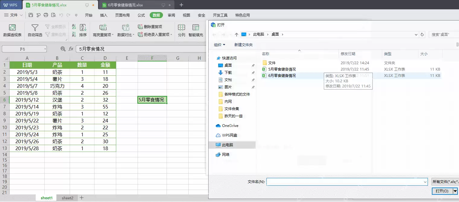Enable 自动筛选 auto filter
This screenshot has width=459, height=202.
[35, 31]
